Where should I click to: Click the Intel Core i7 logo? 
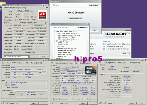click(91, 70)
